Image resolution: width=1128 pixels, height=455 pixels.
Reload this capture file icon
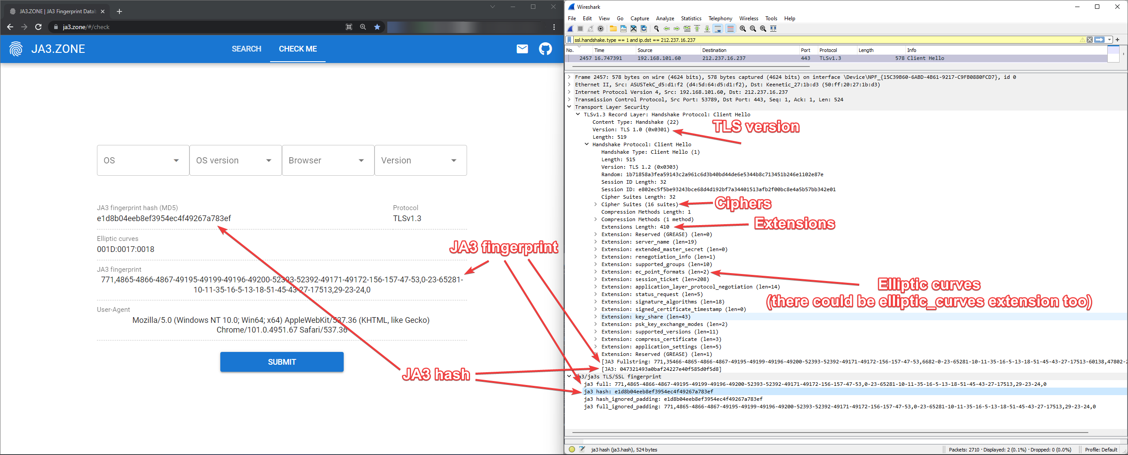[643, 29]
